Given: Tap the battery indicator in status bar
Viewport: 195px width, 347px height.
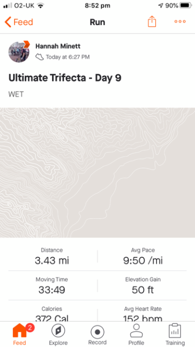Looking at the screenshot, I should coord(186,5).
